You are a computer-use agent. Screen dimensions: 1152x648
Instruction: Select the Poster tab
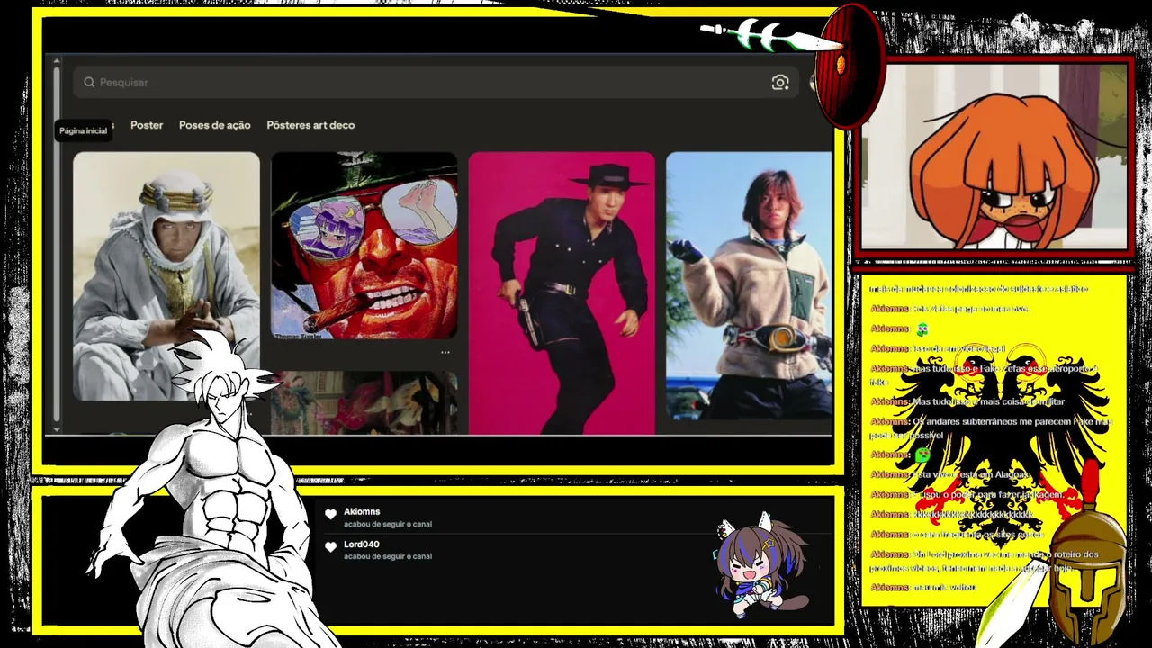pos(147,125)
